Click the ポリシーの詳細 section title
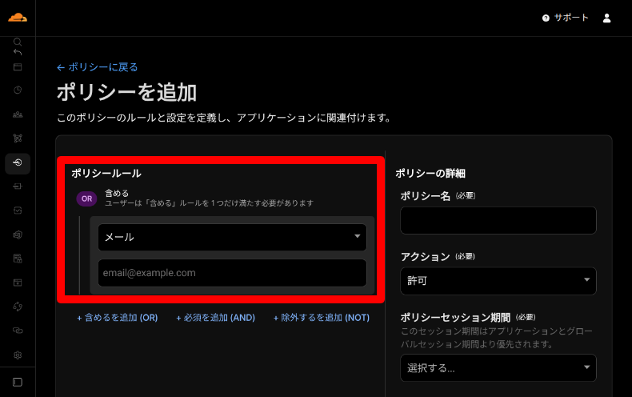The height and width of the screenshot is (397, 632). (x=430, y=174)
